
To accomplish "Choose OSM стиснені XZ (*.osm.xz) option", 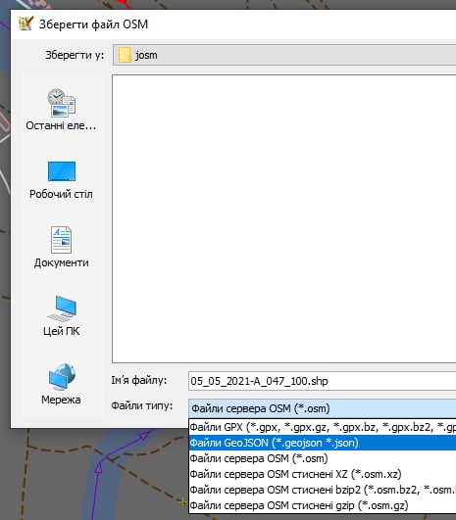I will [x=323, y=474].
